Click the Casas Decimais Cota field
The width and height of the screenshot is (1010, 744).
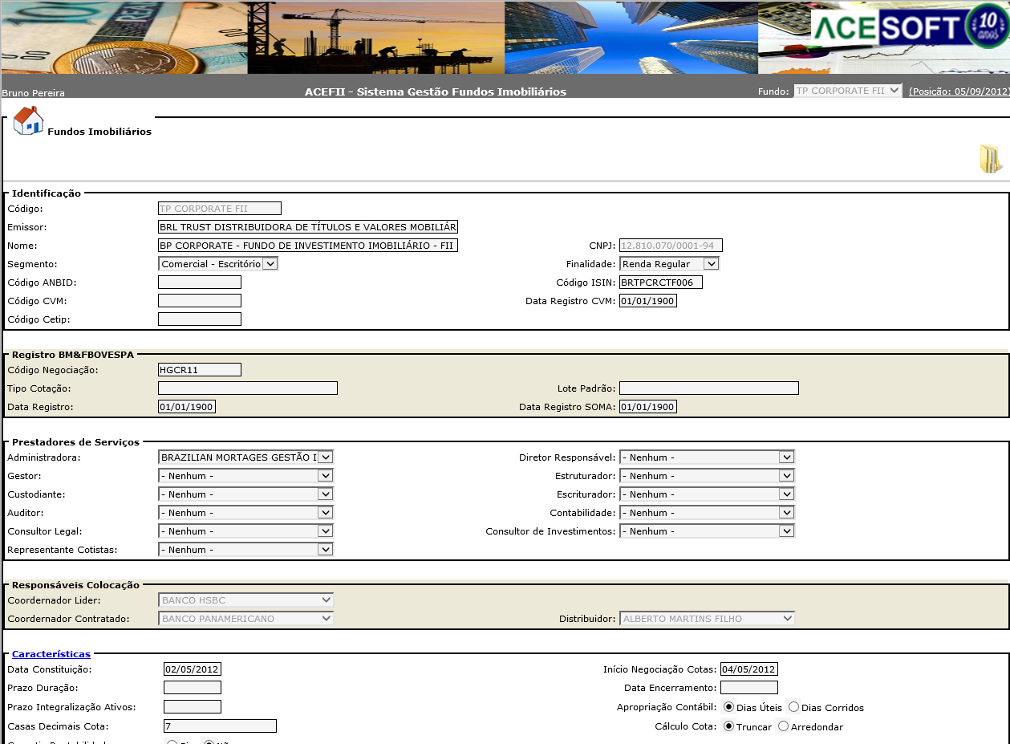pos(220,726)
